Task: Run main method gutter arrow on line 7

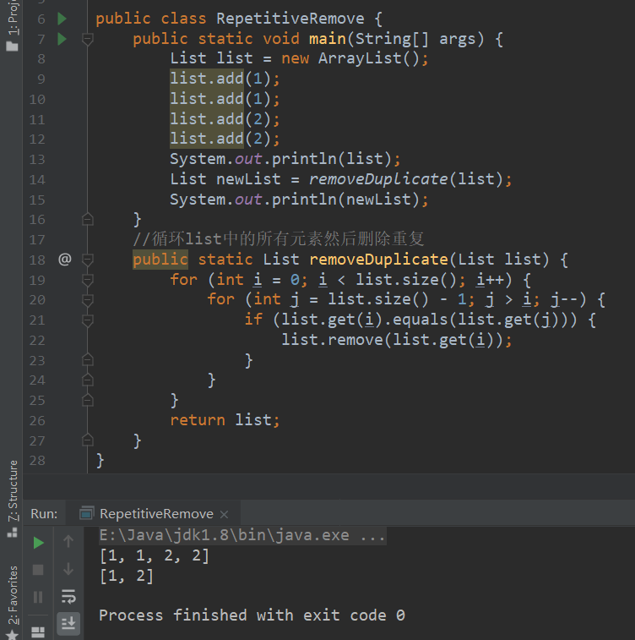Action: [x=62, y=39]
